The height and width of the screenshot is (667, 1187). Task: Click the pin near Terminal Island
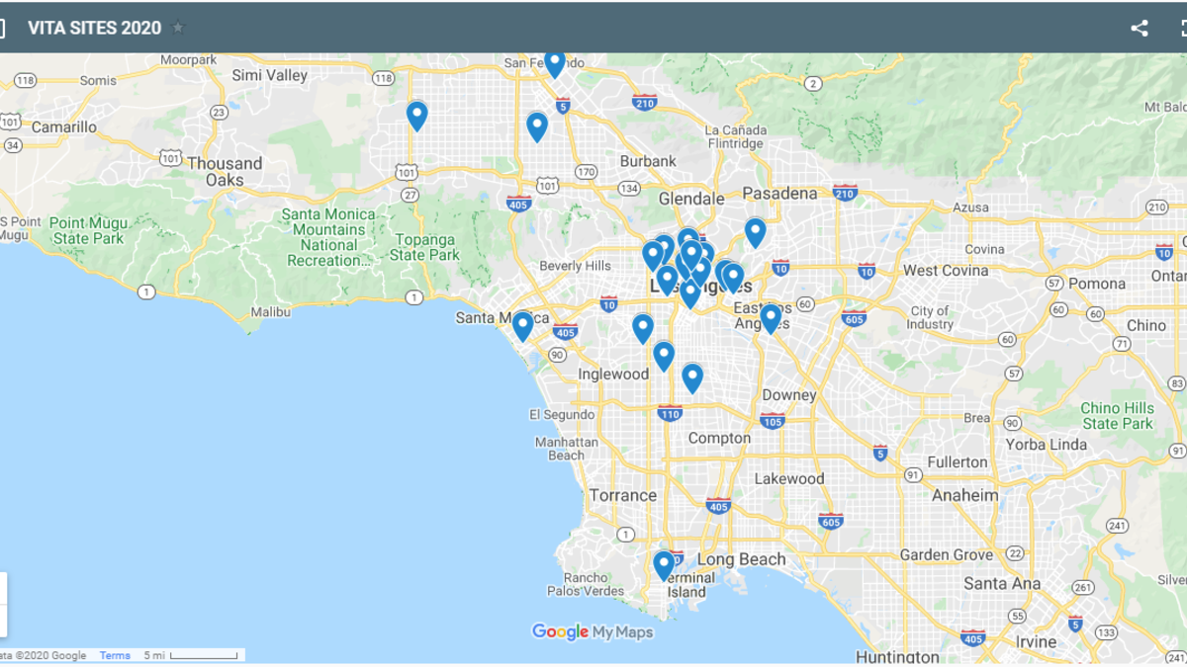point(664,565)
